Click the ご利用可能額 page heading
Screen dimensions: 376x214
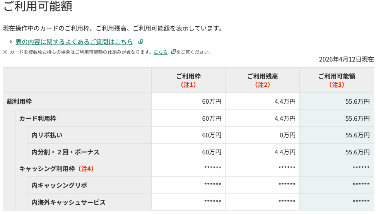pyautogui.click(x=38, y=7)
